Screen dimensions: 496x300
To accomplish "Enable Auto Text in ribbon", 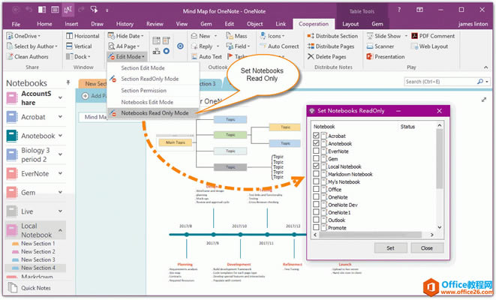I will pyautogui.click(x=206, y=57).
